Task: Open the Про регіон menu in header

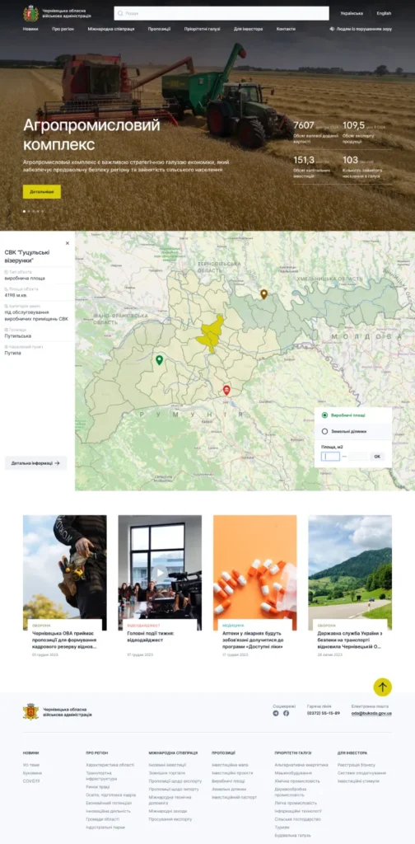Action: click(63, 29)
